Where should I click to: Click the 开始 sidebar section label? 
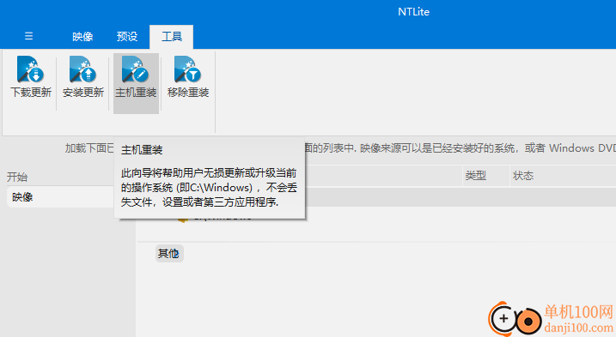coord(17,177)
